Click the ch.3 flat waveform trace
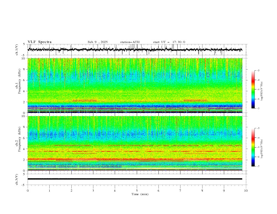 135,179
